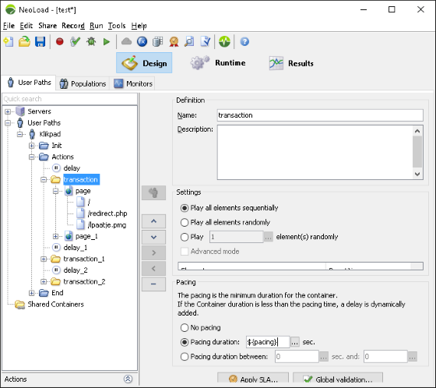The height and width of the screenshot is (388, 436).
Task: Collapse the Actions folder node
Action: pos(32,157)
